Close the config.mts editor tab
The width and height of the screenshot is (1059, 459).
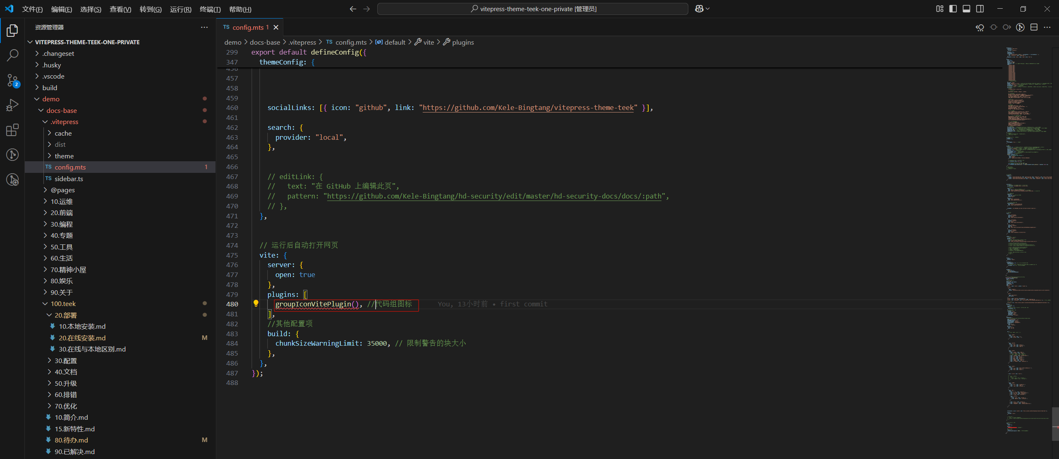[276, 27]
